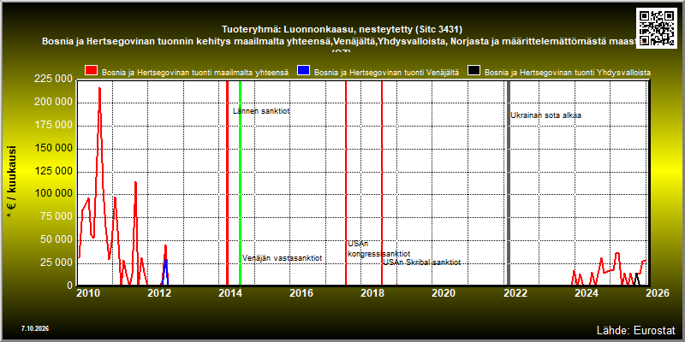
Task: Click the 'Lähde: Eurostat' source text
Action: point(635,330)
